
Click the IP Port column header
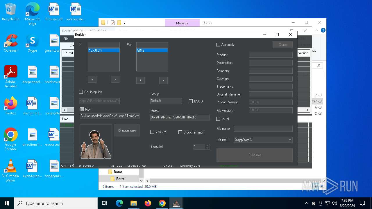coord(68,53)
